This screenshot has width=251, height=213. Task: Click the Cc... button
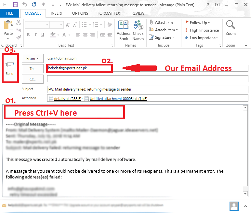tap(33, 79)
